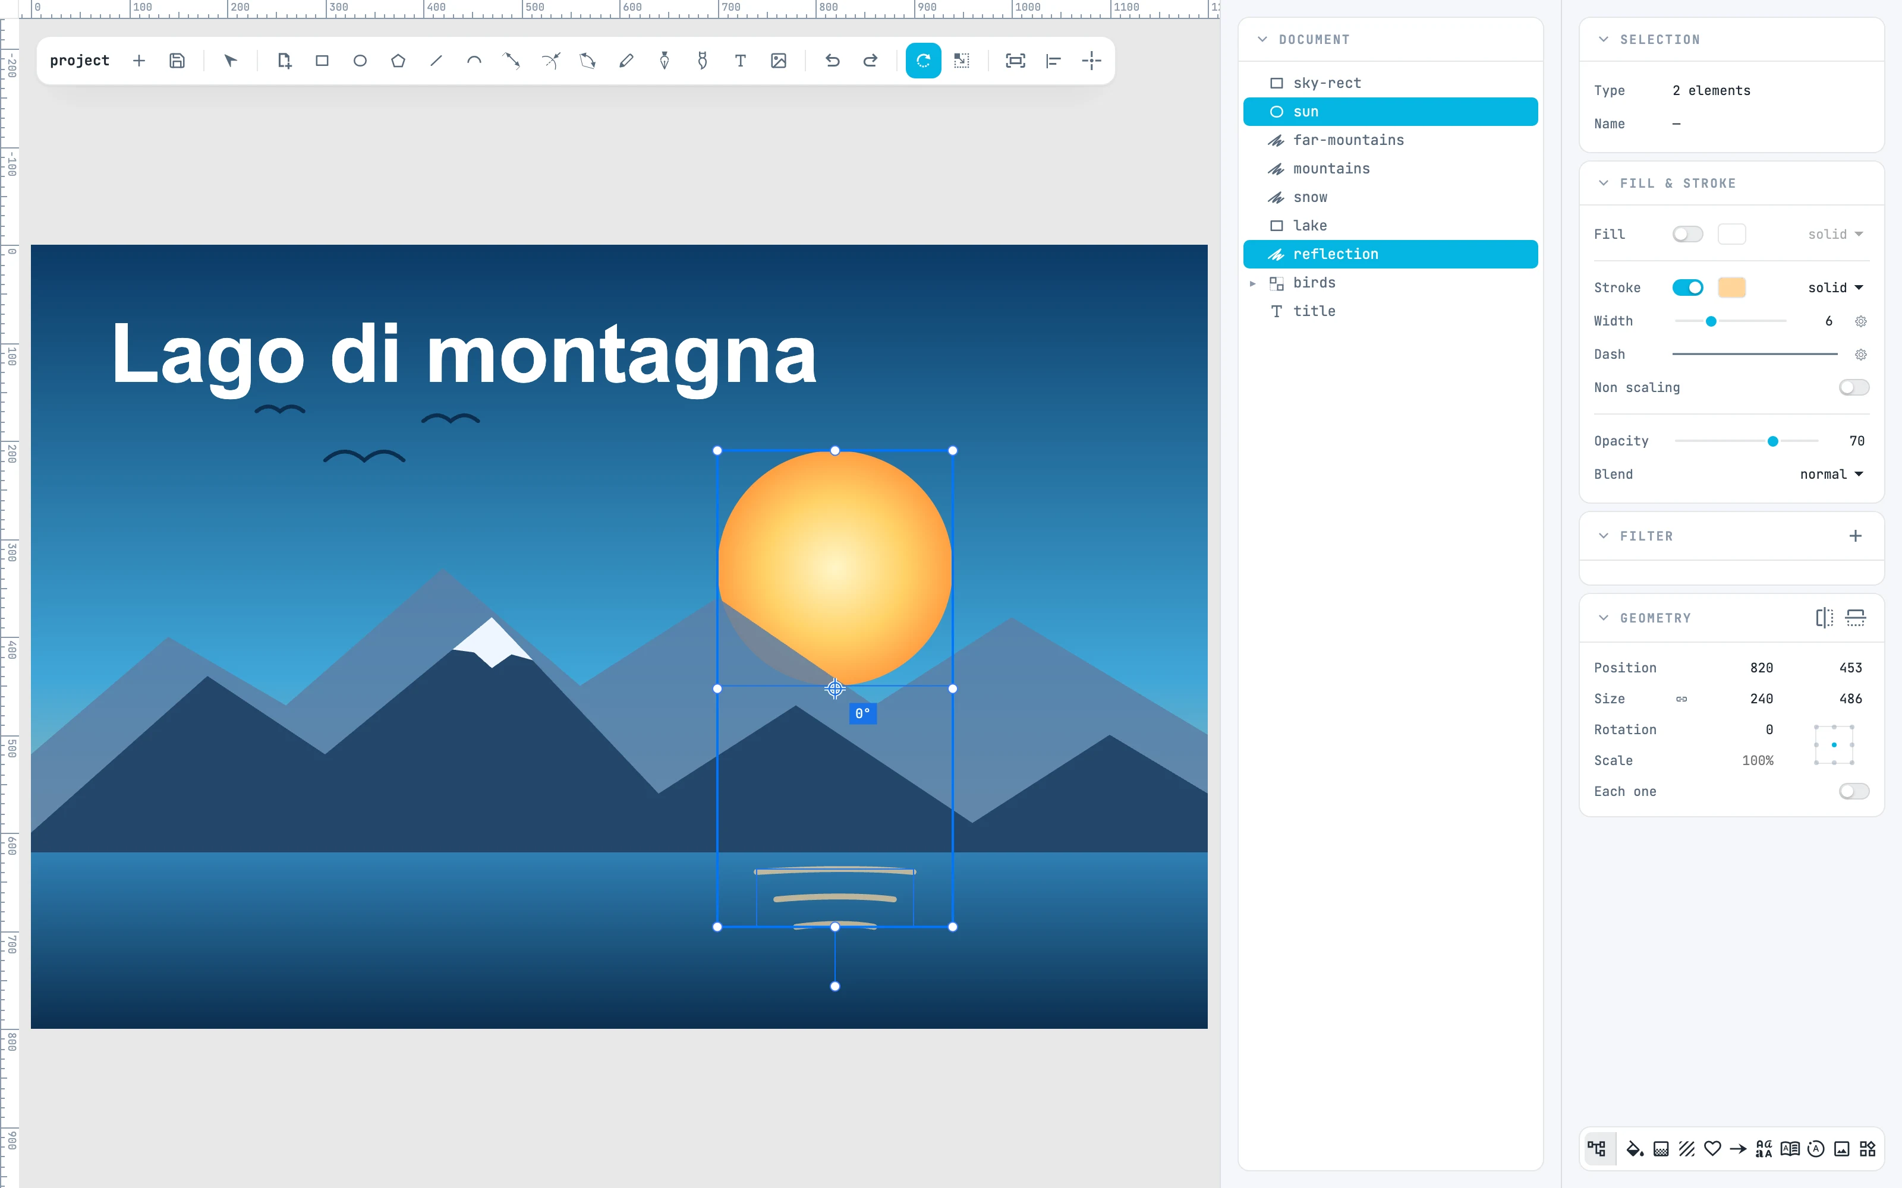Add a new filter with plus button

click(1856, 536)
